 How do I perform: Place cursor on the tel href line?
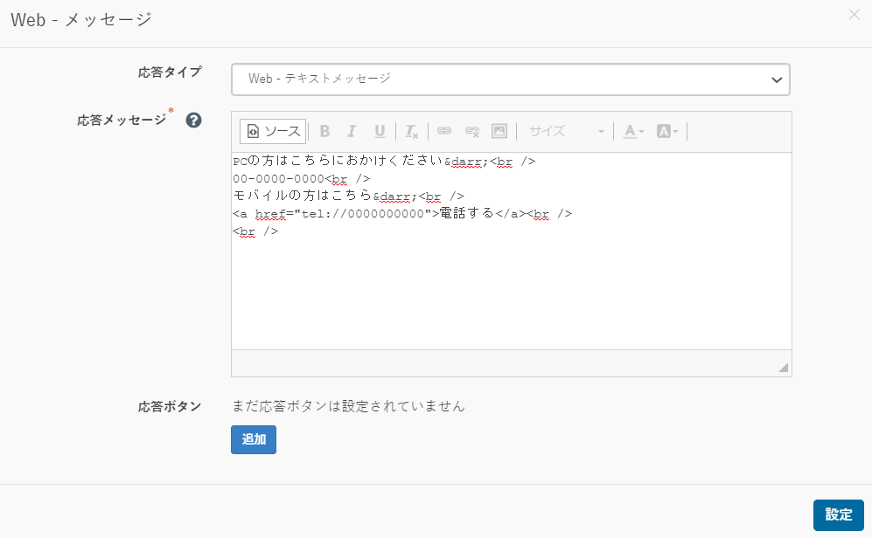click(402, 214)
